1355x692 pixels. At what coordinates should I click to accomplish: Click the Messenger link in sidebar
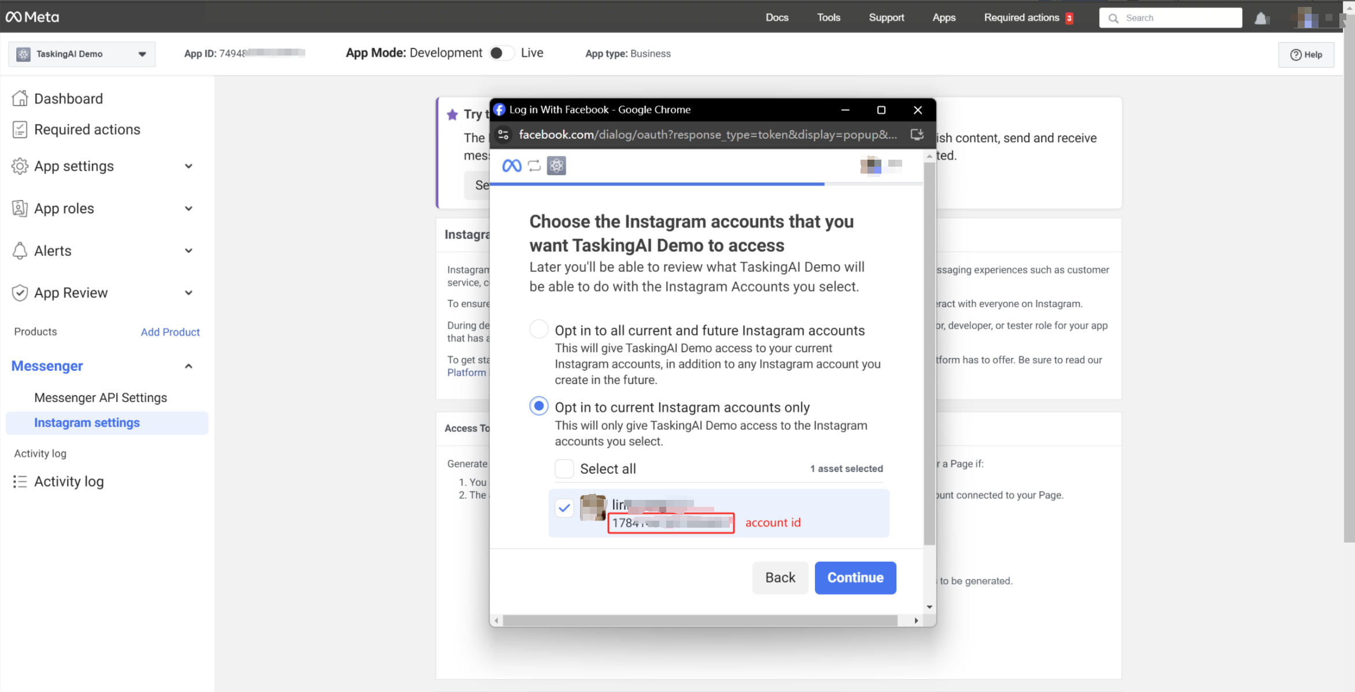pyautogui.click(x=47, y=366)
